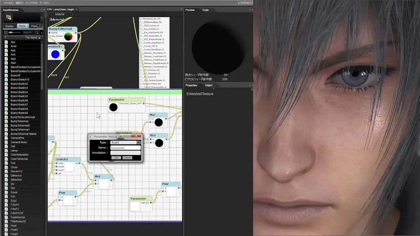Click the output pin of BumpToNormal node
Image resolution: width=420 pixels, height=236 pixels.
[x=76, y=33]
